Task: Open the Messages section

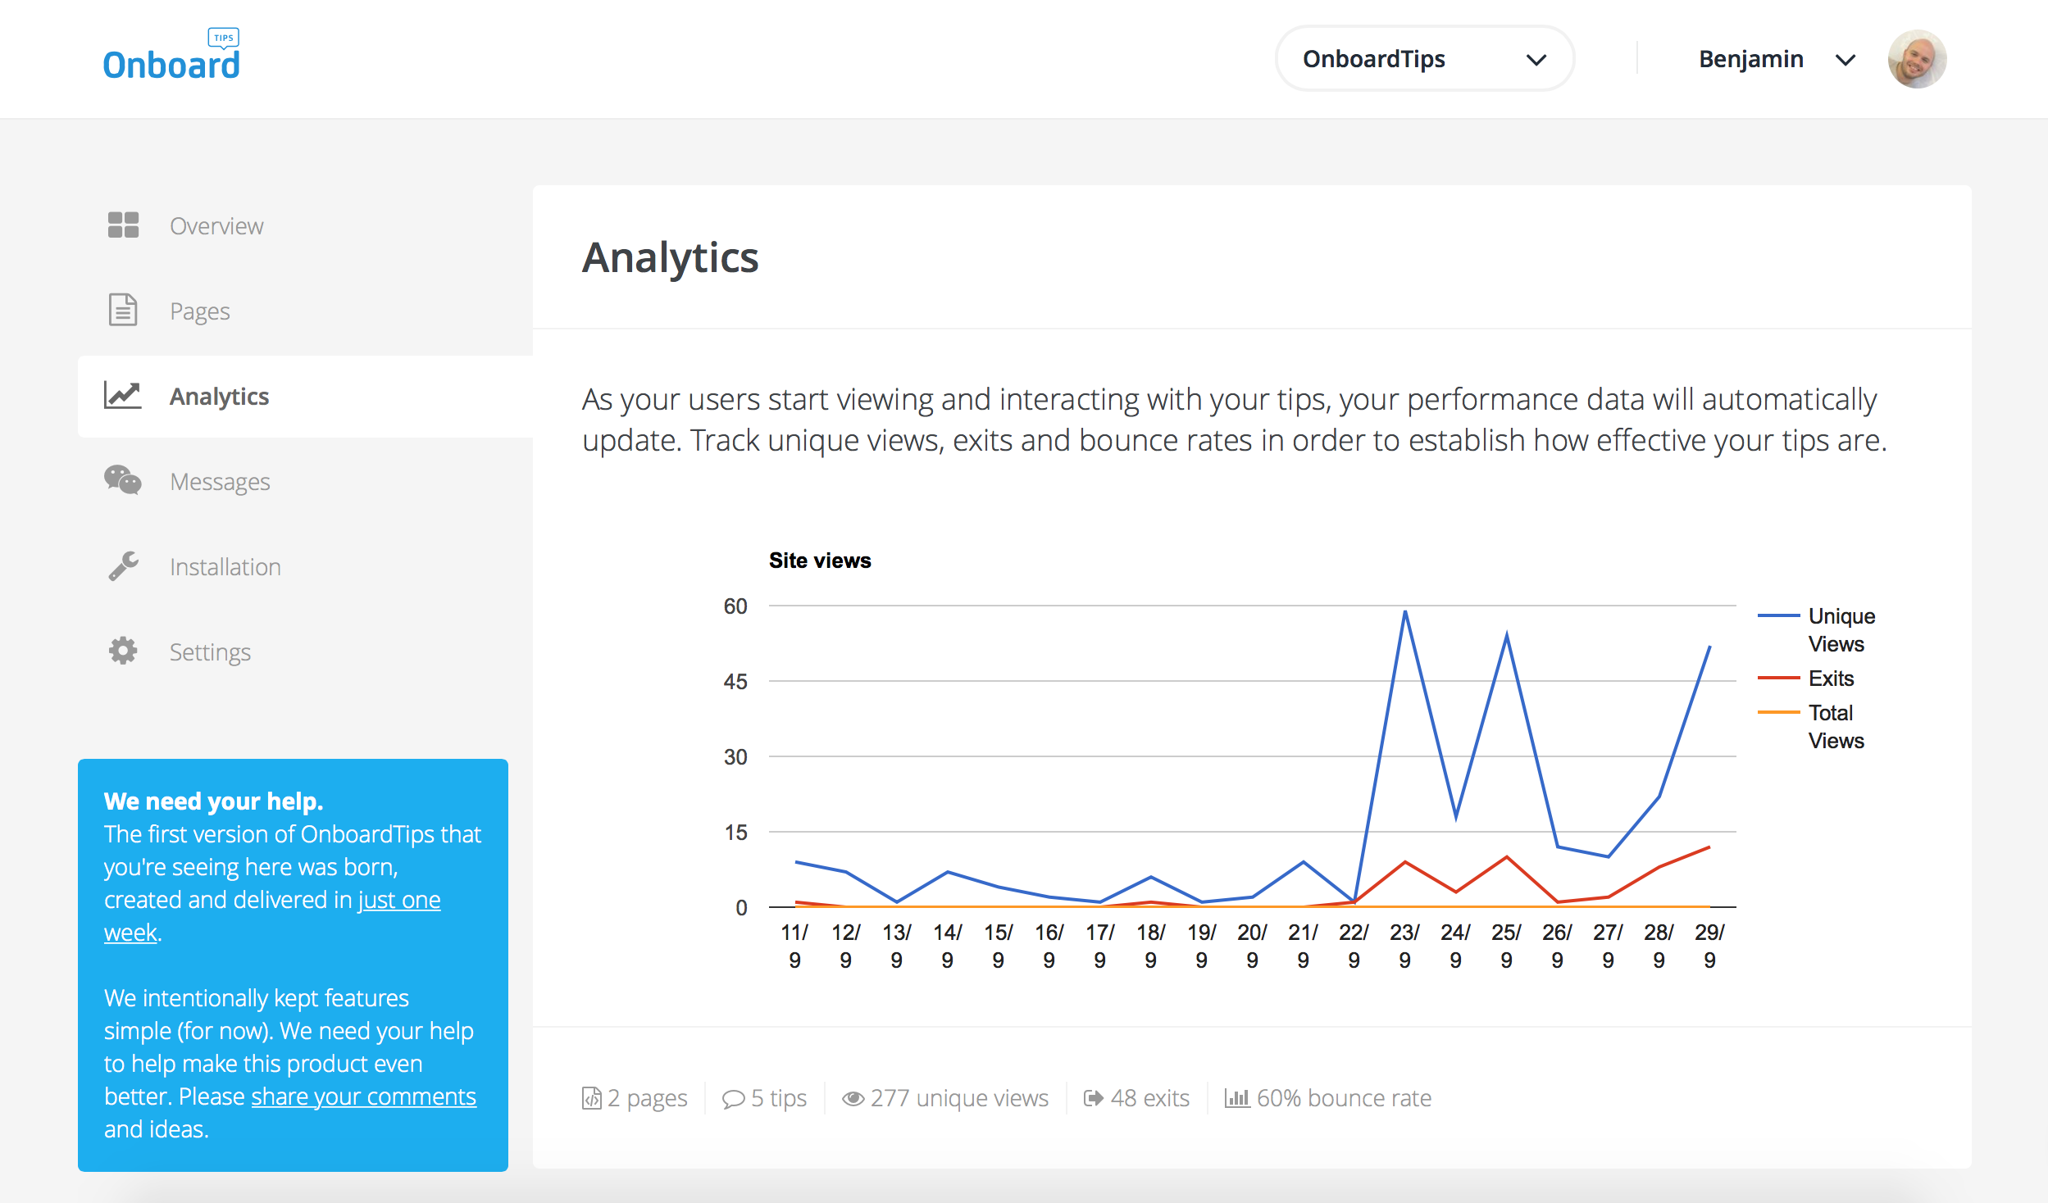Action: coord(220,482)
